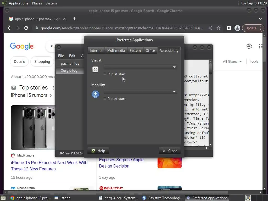
Task: Share this page from the address bar
Action: 210,28
